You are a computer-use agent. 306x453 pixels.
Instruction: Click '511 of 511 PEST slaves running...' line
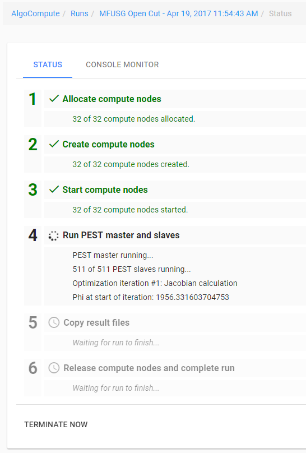pyautogui.click(x=131, y=269)
